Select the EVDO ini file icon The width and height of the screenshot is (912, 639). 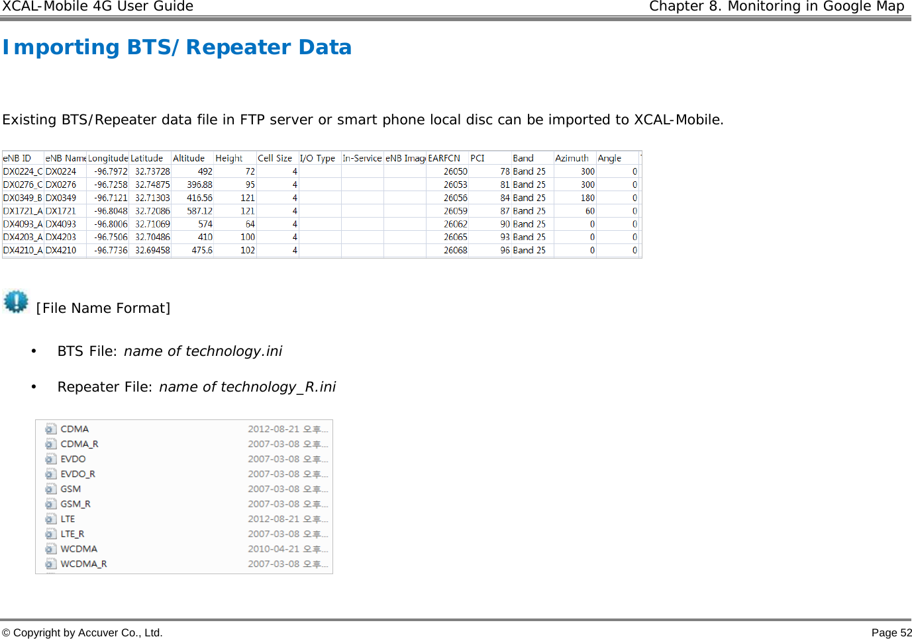point(51,458)
